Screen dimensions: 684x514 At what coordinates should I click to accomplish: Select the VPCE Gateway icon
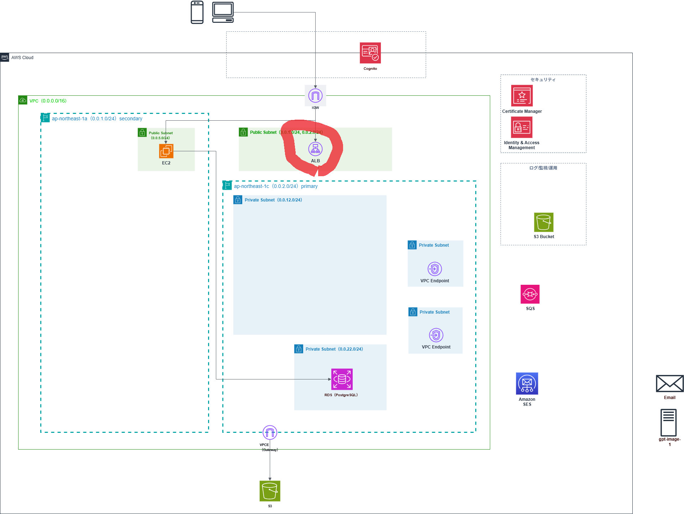270,432
